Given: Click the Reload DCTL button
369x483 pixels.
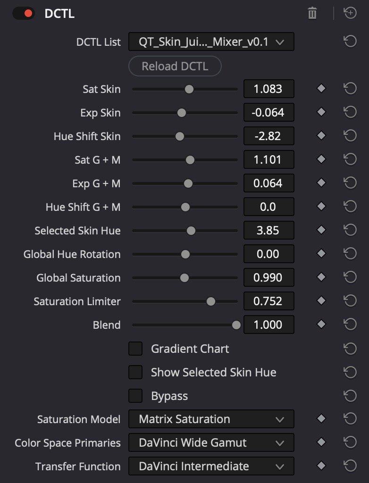Looking at the screenshot, I should pos(175,66).
